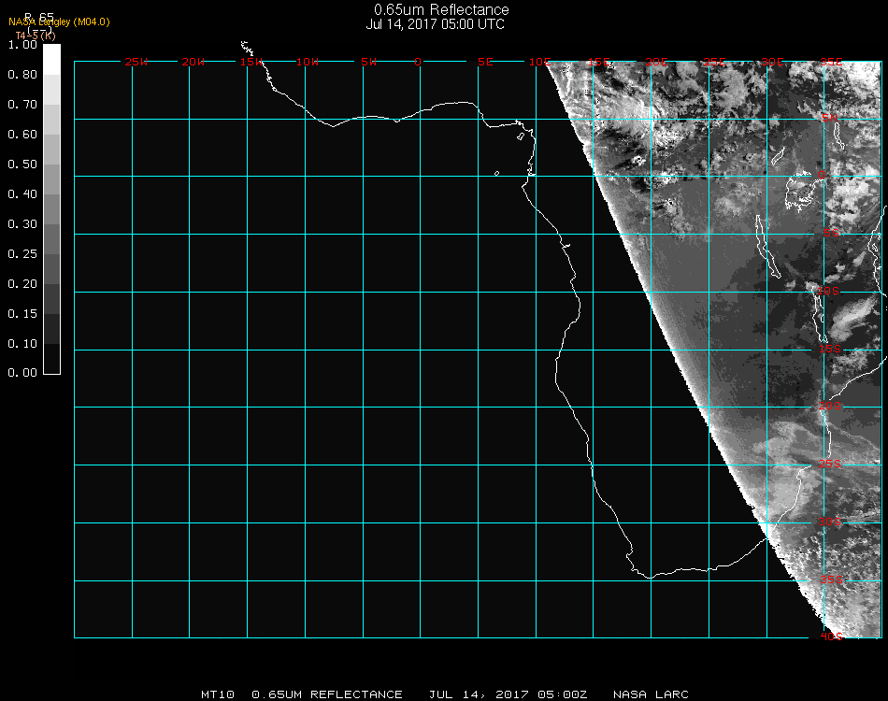Click the "MT10" footer text
Image resolution: width=888 pixels, height=701 pixels.
click(218, 694)
